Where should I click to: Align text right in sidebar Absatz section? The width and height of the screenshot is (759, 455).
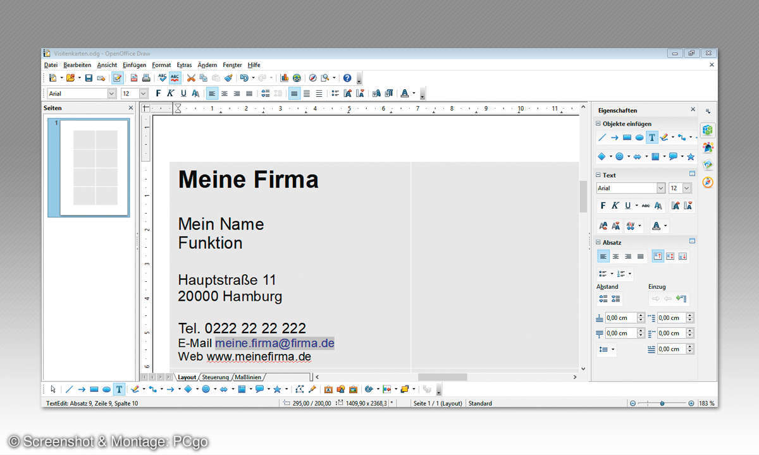628,256
